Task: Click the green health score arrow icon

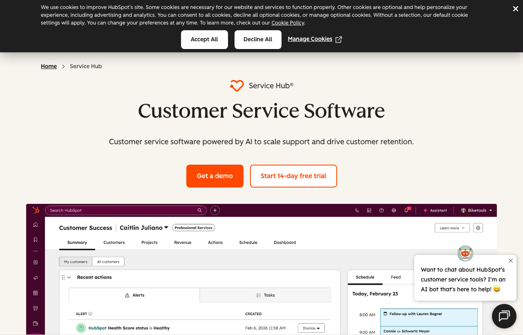Action: [81, 328]
